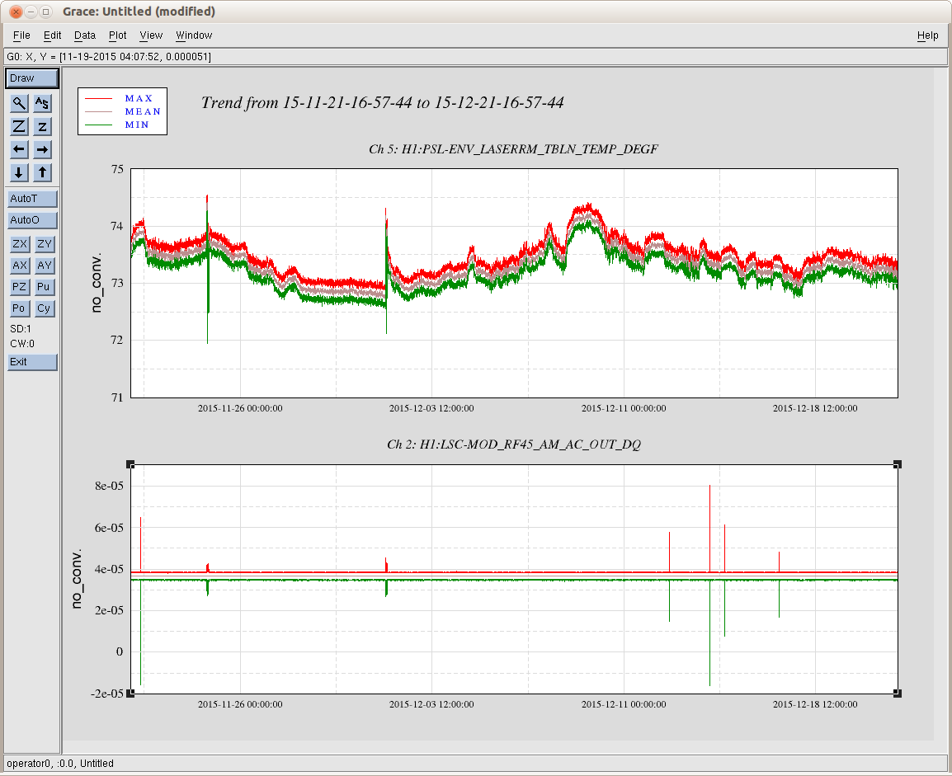
Task: Open the Help menu
Action: coord(928,35)
